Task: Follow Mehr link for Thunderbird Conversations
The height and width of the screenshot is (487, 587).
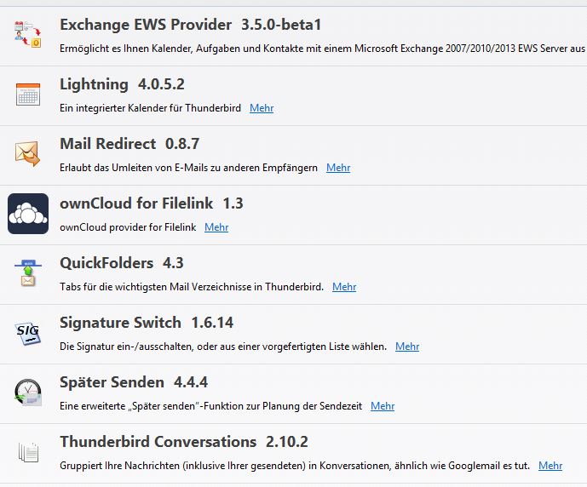Action: click(550, 466)
